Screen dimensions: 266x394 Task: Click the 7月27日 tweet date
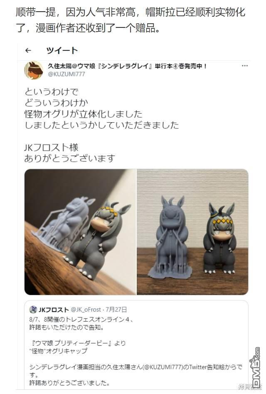116,310
